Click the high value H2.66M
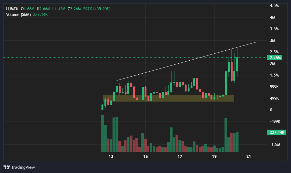The height and width of the screenshot is (173, 291). click(x=43, y=9)
